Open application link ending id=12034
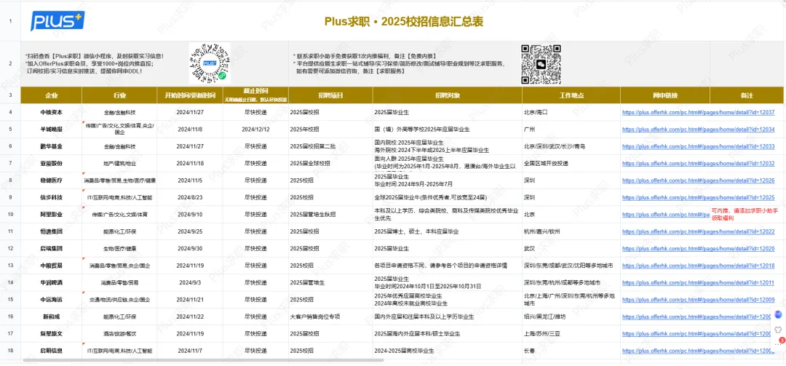 698,130
